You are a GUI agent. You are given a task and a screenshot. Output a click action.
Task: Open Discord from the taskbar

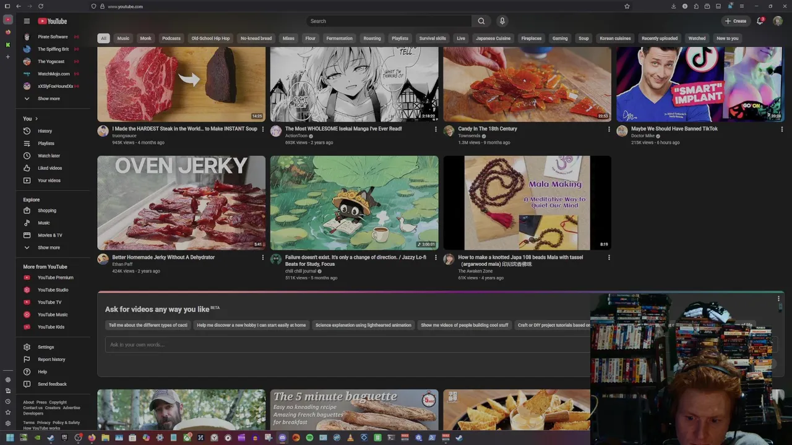click(x=282, y=438)
